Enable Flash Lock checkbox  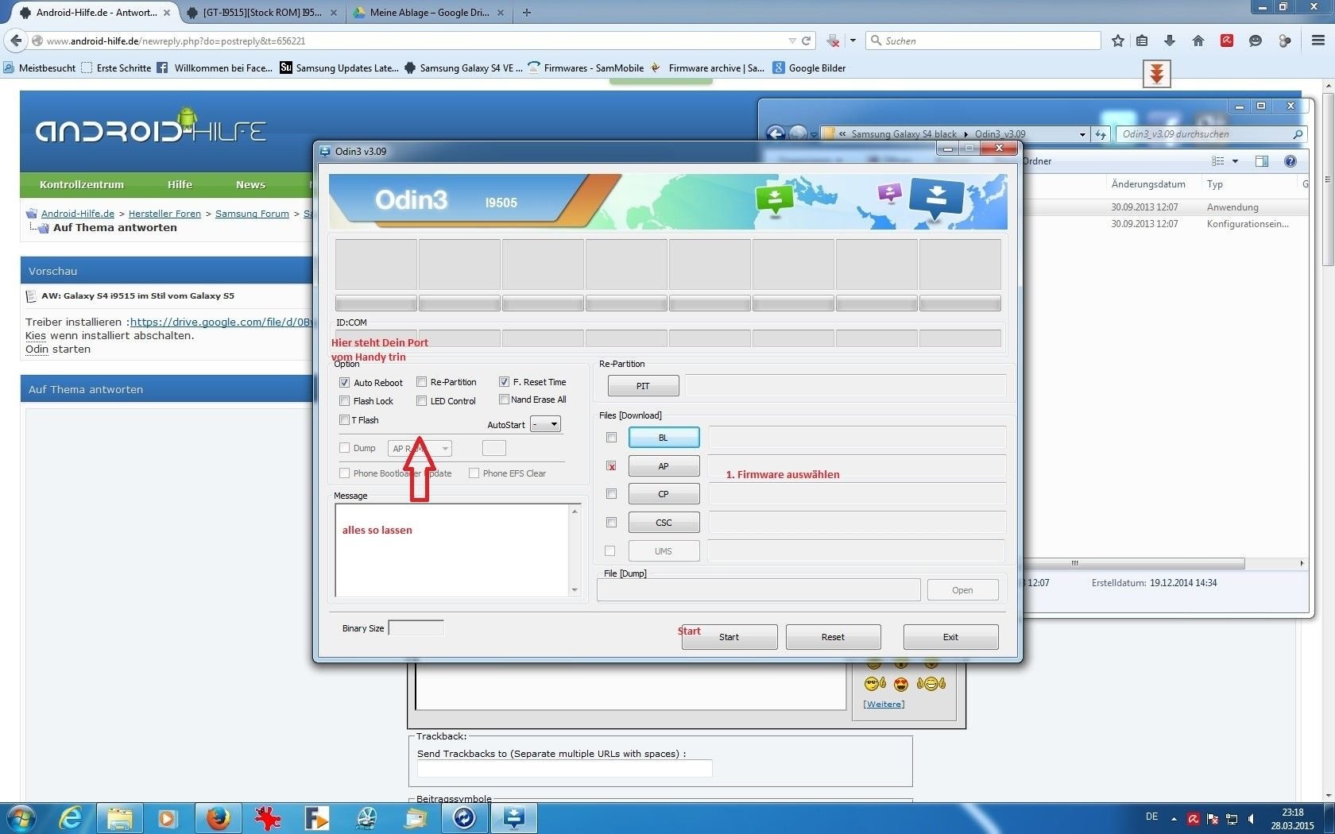(x=345, y=401)
